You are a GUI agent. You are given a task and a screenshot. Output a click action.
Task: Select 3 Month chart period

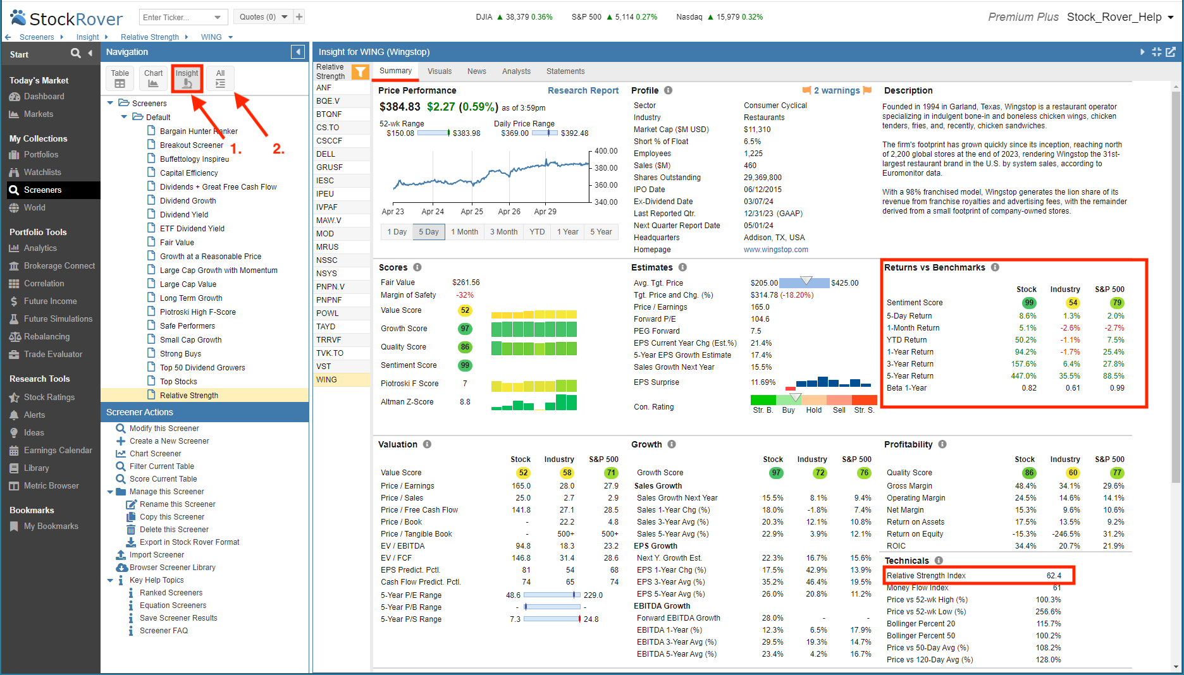(503, 232)
